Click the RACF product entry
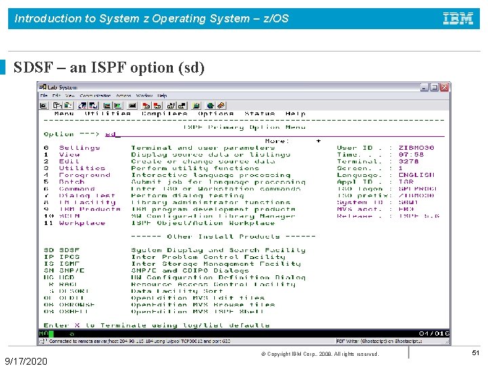Viewport: 488px width, 366px height. click(172, 285)
